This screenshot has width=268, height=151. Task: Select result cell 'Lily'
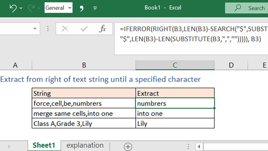point(175,123)
